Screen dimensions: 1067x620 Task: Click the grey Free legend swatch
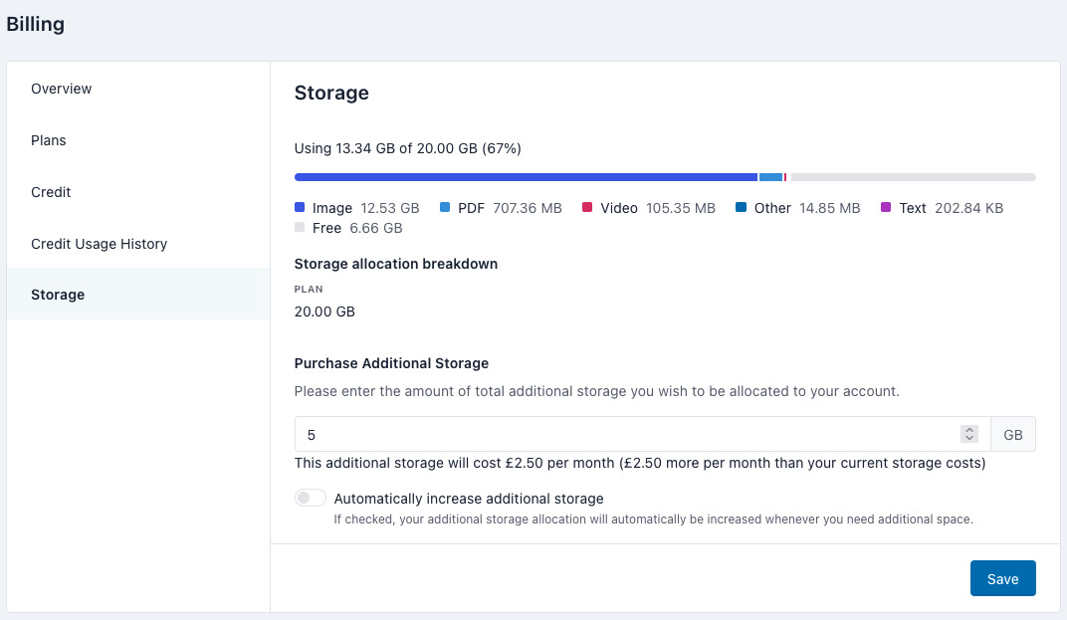coord(300,227)
